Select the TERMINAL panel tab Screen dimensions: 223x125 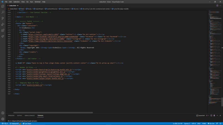point(40,116)
